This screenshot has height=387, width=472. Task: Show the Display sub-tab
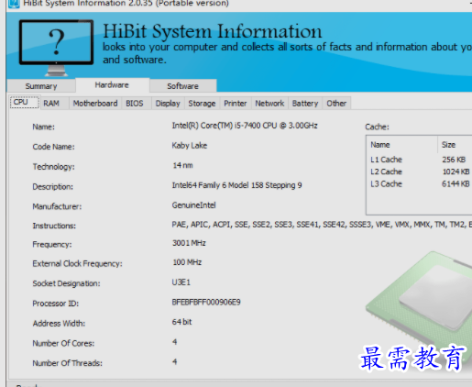coord(168,104)
